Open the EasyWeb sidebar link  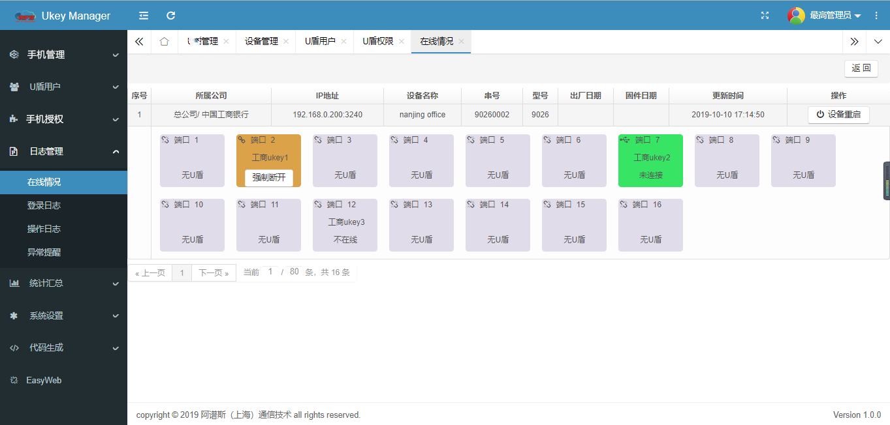pyautogui.click(x=44, y=380)
